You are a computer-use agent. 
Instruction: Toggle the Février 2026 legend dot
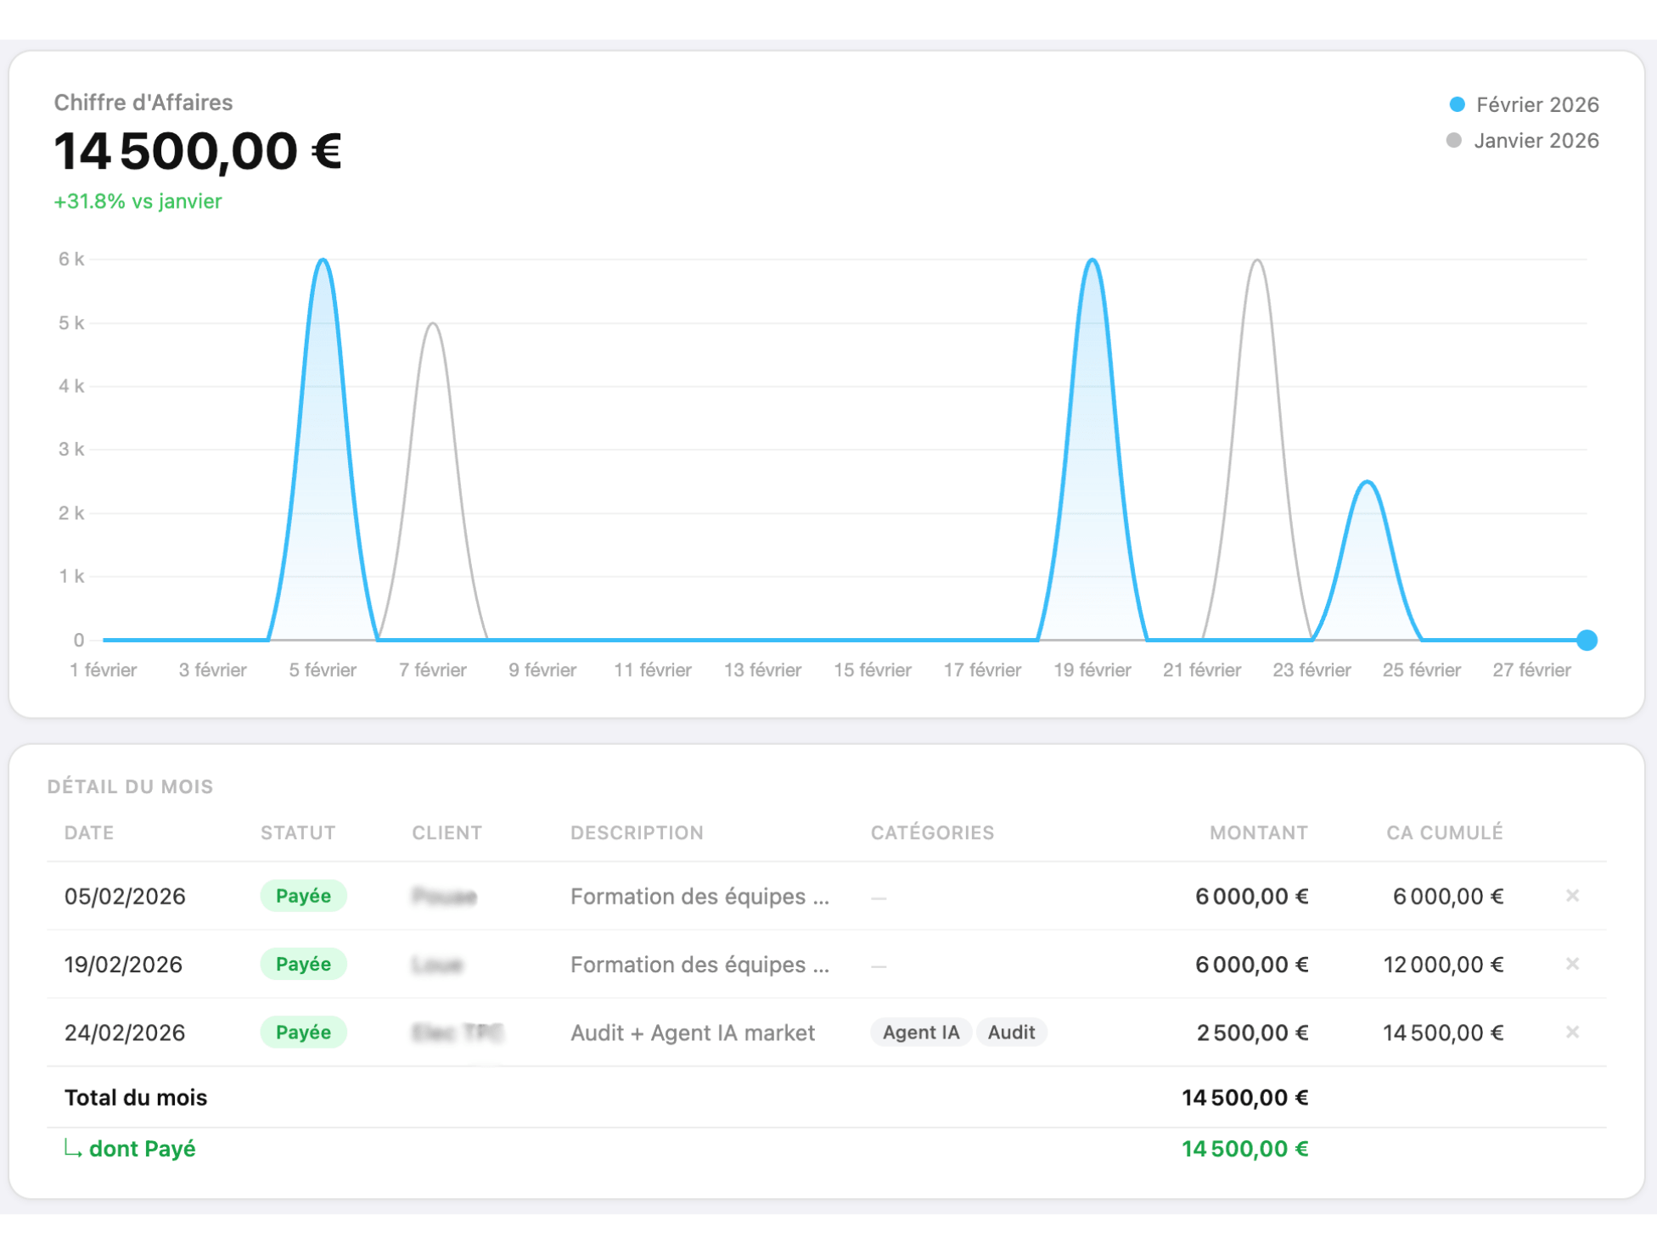(x=1457, y=104)
